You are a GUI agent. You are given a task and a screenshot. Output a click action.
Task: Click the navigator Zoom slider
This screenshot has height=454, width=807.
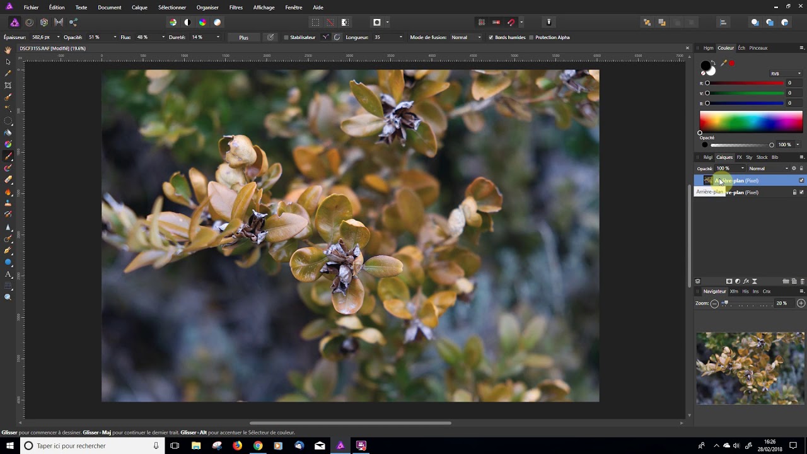pos(747,303)
